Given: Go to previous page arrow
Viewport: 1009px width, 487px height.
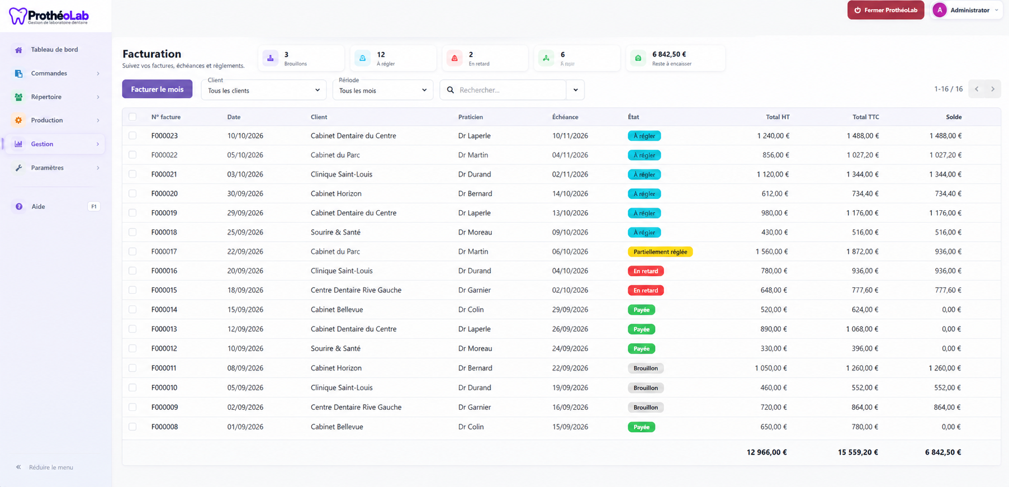Looking at the screenshot, I should point(977,89).
